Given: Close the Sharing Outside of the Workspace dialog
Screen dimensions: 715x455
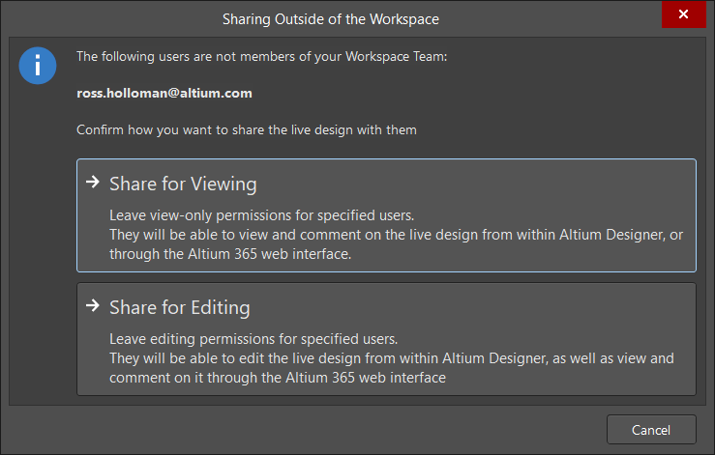Looking at the screenshot, I should pos(683,14).
